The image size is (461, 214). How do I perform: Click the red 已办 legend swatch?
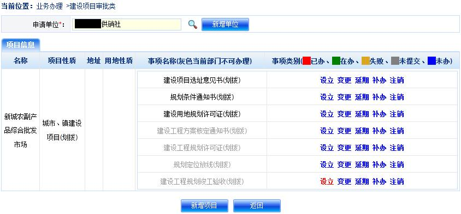tap(306, 60)
